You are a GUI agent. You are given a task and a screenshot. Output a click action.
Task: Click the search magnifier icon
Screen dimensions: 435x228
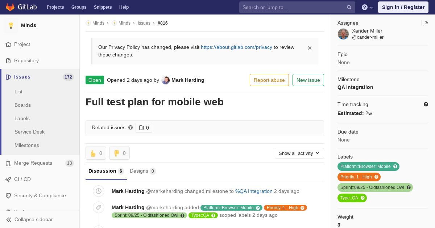pyautogui.click(x=349, y=7)
